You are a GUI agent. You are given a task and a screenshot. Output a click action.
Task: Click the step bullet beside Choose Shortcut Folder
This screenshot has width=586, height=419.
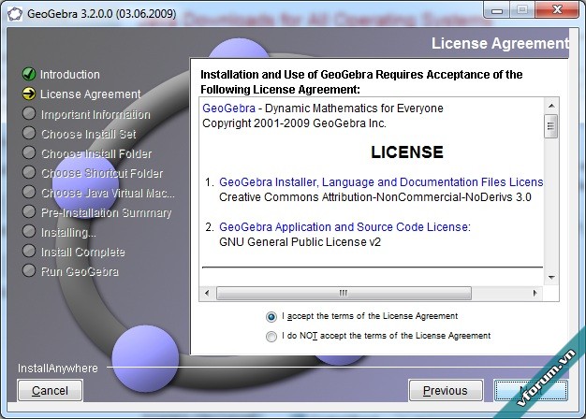pos(29,172)
